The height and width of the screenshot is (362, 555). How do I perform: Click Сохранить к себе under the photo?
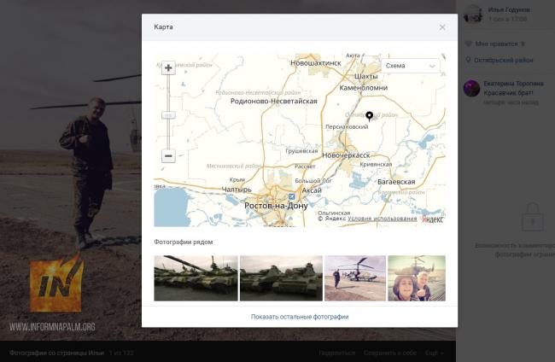point(390,352)
